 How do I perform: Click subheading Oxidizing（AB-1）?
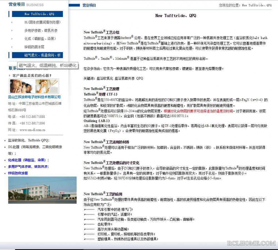click(97, 121)
